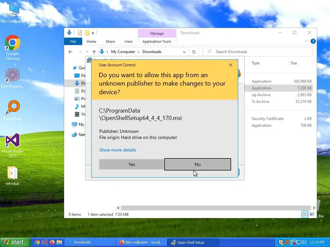Open My Computer desktop icon
Screen dimensions: 330x247
click(x=13, y=14)
